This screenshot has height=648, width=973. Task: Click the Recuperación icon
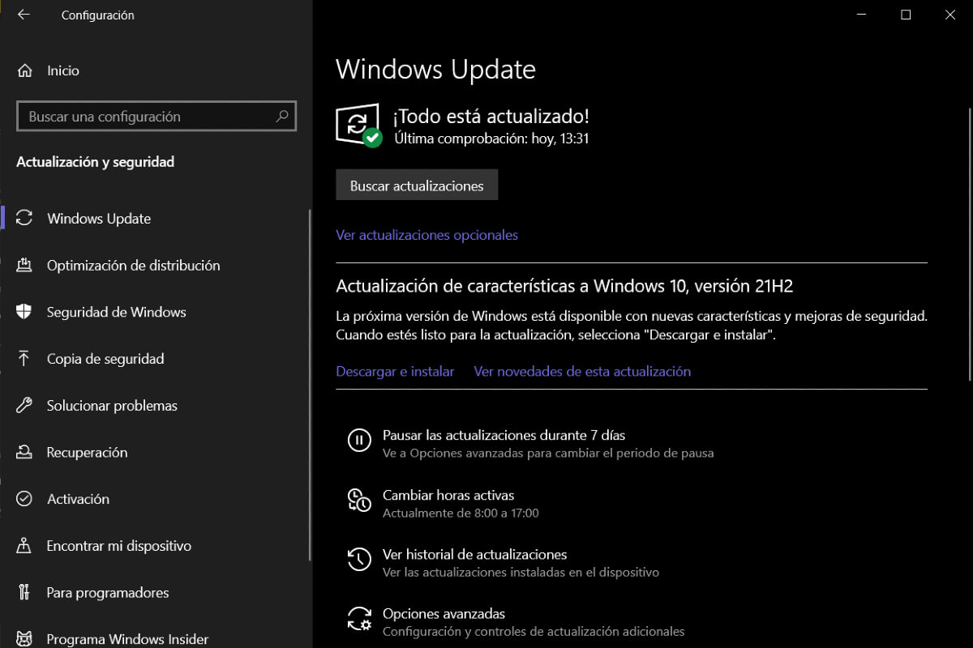pos(24,452)
